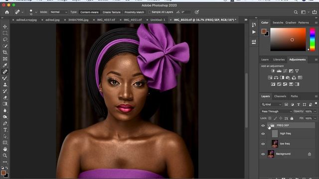The image size is (319, 179).
Task: Select the History Brush tool
Action: click(x=5, y=91)
